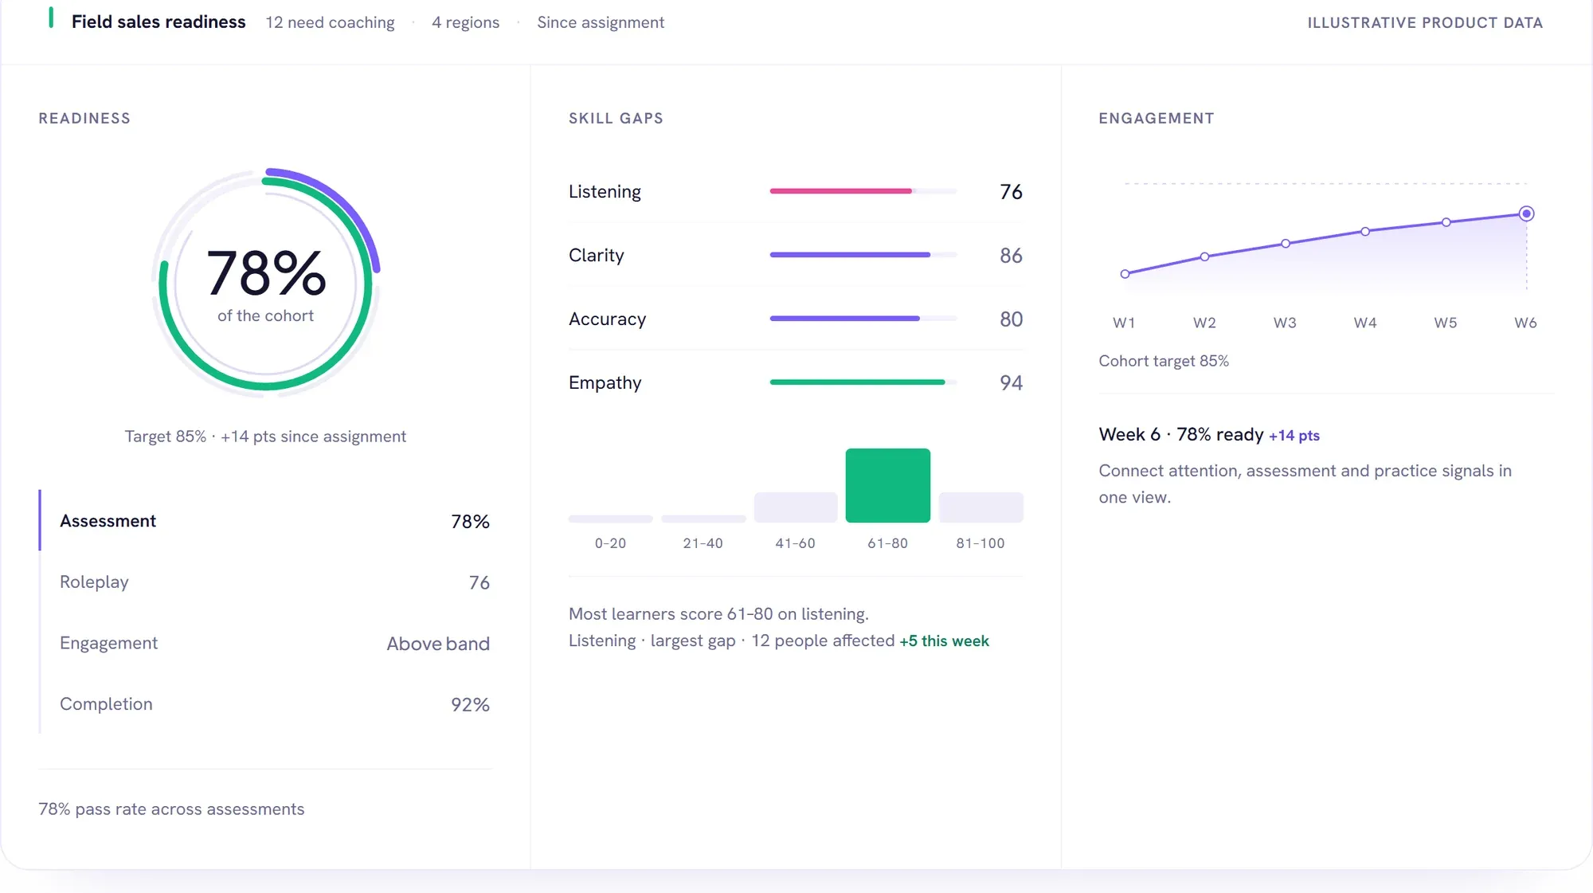Click the '+5 this week' green text
This screenshot has height=893, width=1593.
coord(944,641)
